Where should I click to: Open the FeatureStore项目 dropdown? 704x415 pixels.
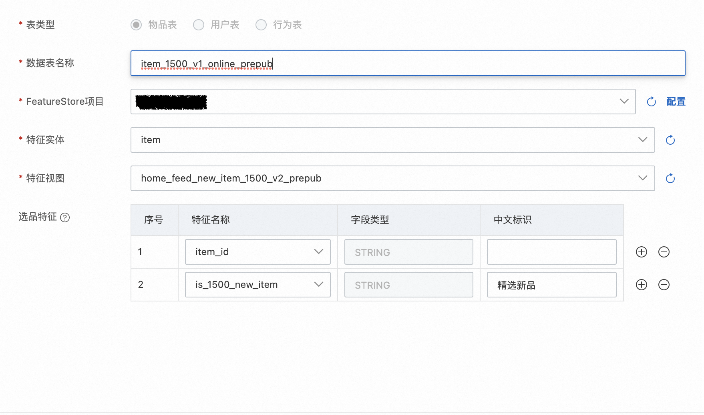coord(383,102)
